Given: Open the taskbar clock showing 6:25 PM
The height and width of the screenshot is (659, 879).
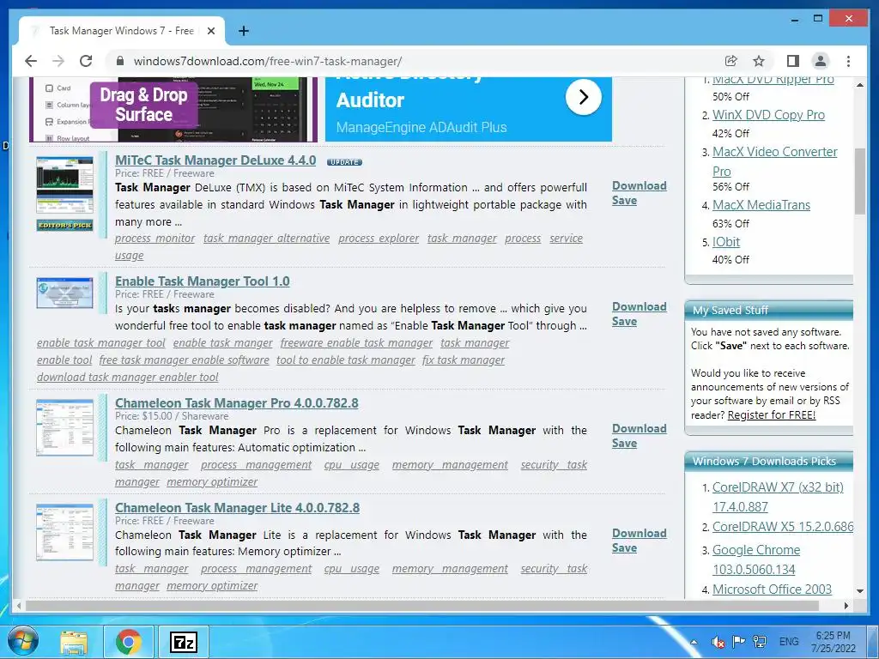Looking at the screenshot, I should pos(834,642).
